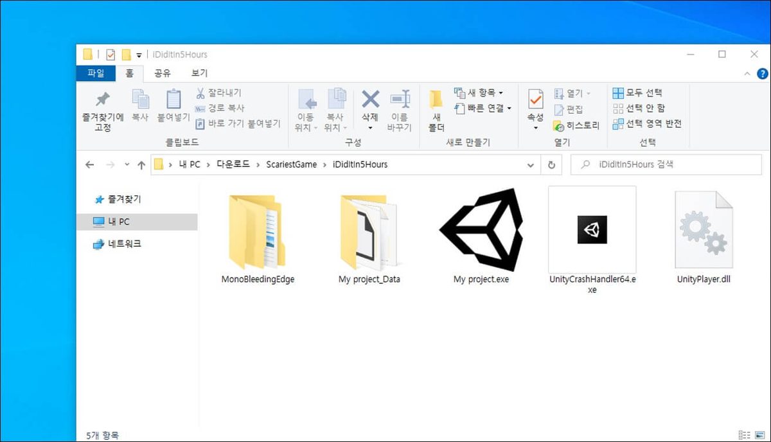Screen dimensions: 771x442
Task: Open the blue help question mark
Action: tap(763, 74)
